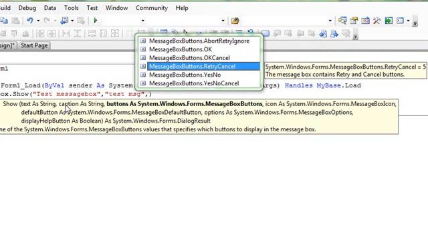
Task: Click the "Test messagebox" string in code
Action: pyautogui.click(x=67, y=94)
